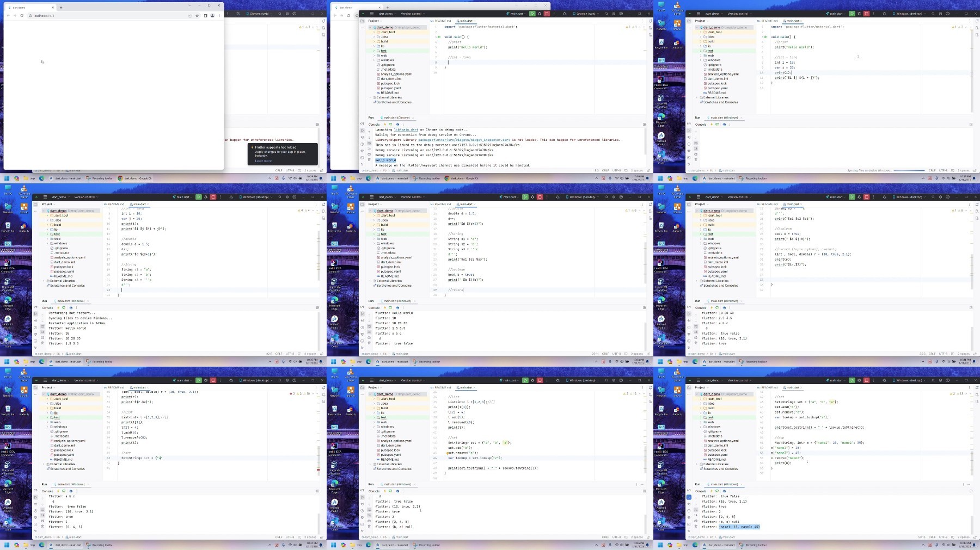The height and width of the screenshot is (550, 980).
Task: Toggle soft-wrap in the Map-code IDE console gutter
Action: tap(696, 510)
